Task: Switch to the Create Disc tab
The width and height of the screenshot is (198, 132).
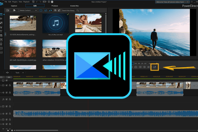Action: tap(75, 6)
